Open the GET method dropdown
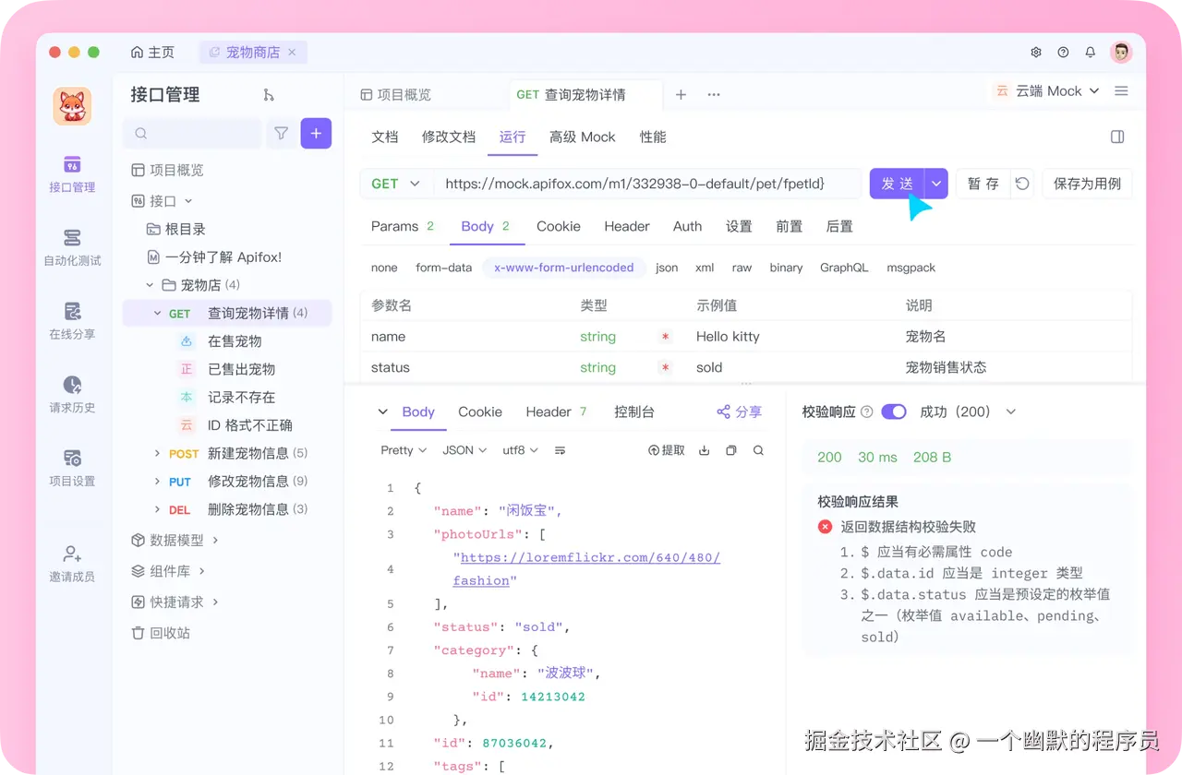The height and width of the screenshot is (775, 1182). point(395,183)
